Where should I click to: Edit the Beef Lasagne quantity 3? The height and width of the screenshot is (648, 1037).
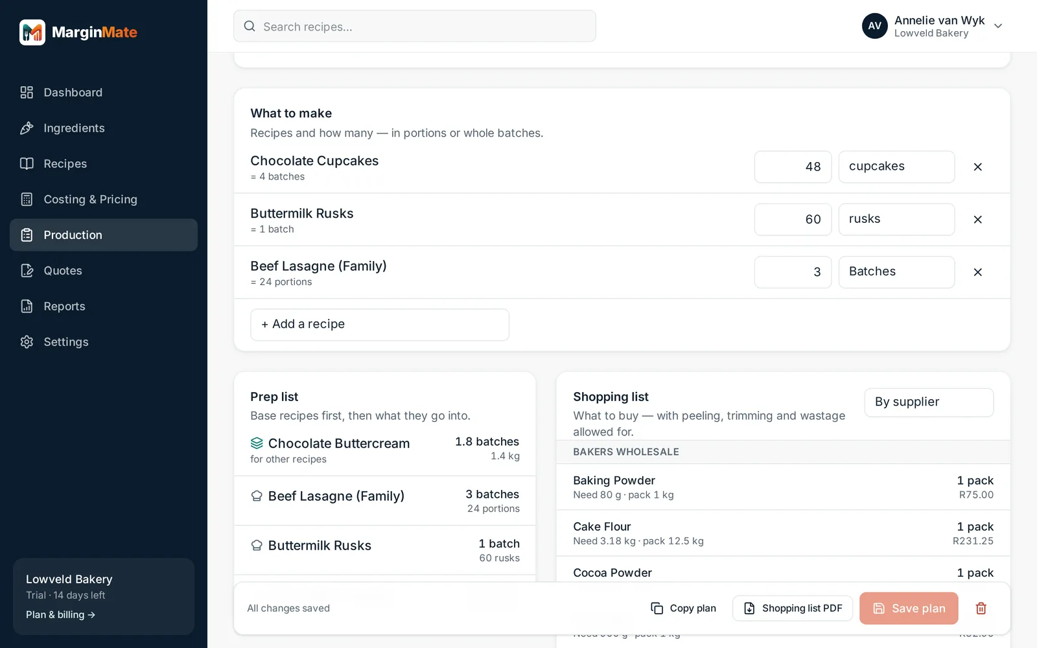click(793, 272)
